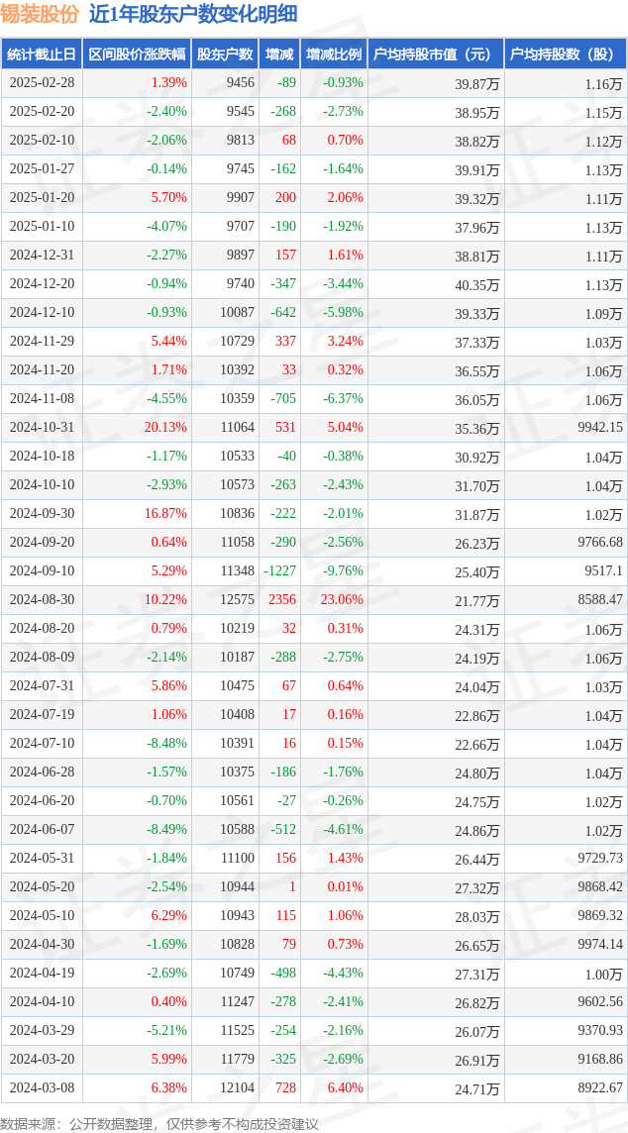
Task: Click the 近1年股东户数变化明细 heading
Action: coord(192,15)
